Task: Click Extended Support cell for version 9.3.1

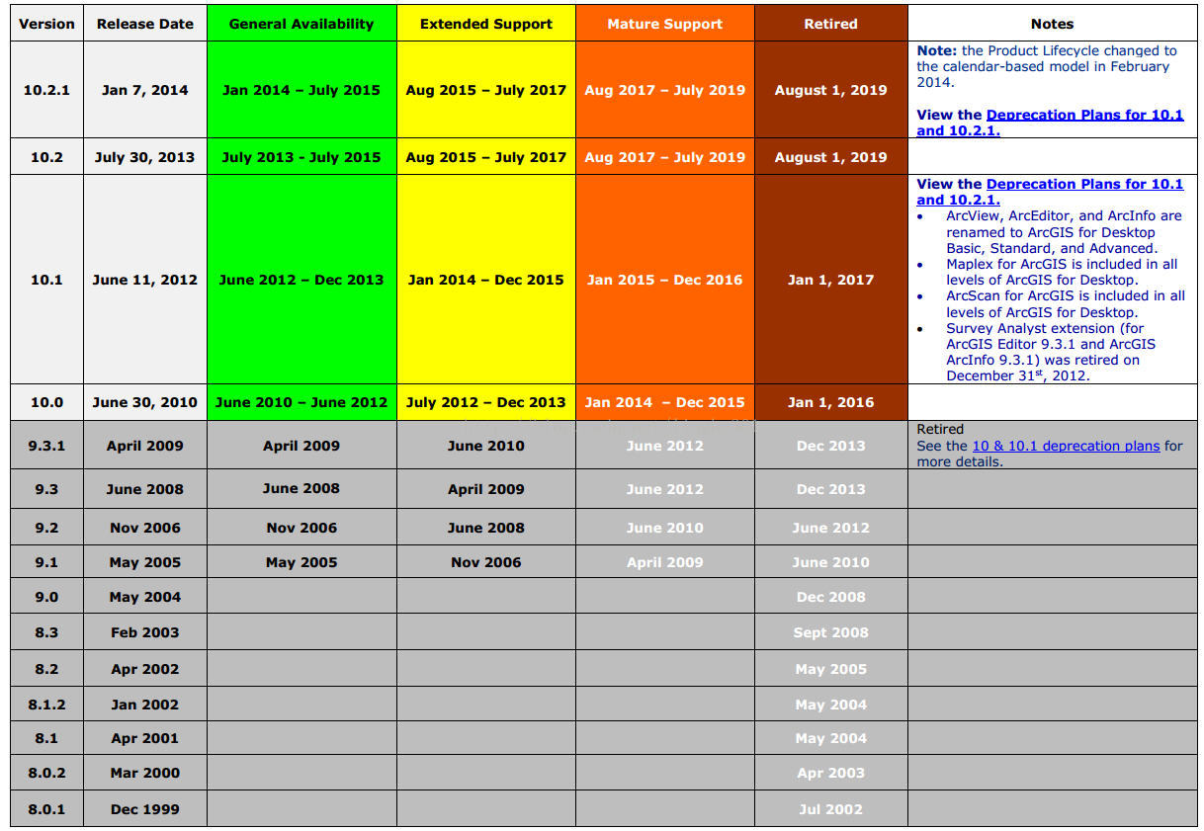Action: [486, 446]
